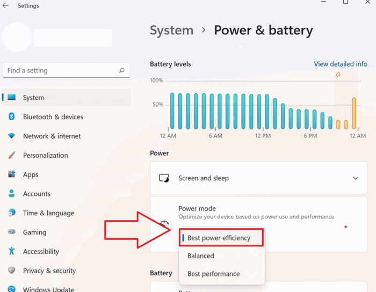The width and height of the screenshot is (376, 292).
Task: Open the Screen and sleep section
Action: pos(258,178)
